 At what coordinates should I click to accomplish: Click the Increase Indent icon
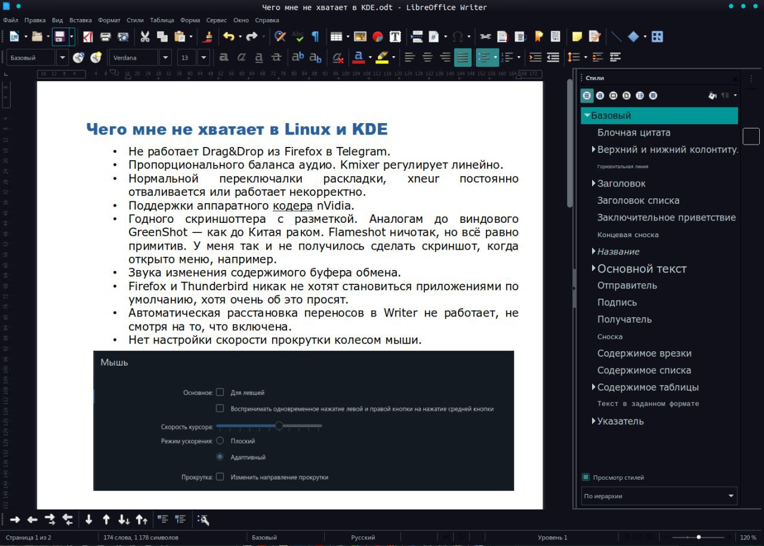pyautogui.click(x=535, y=58)
